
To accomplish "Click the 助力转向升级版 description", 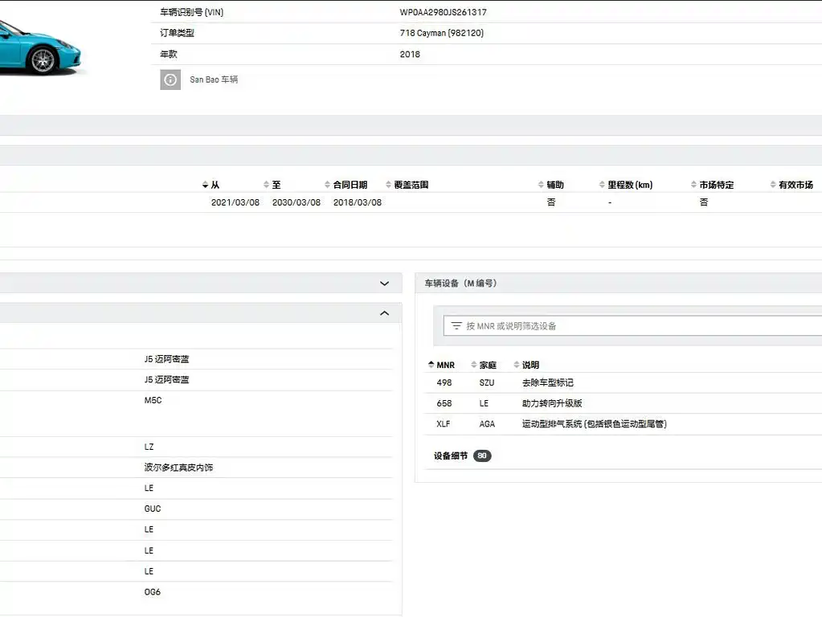I will (552, 403).
